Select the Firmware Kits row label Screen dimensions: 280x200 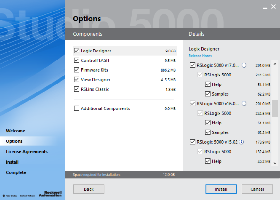pyautogui.click(x=94, y=70)
